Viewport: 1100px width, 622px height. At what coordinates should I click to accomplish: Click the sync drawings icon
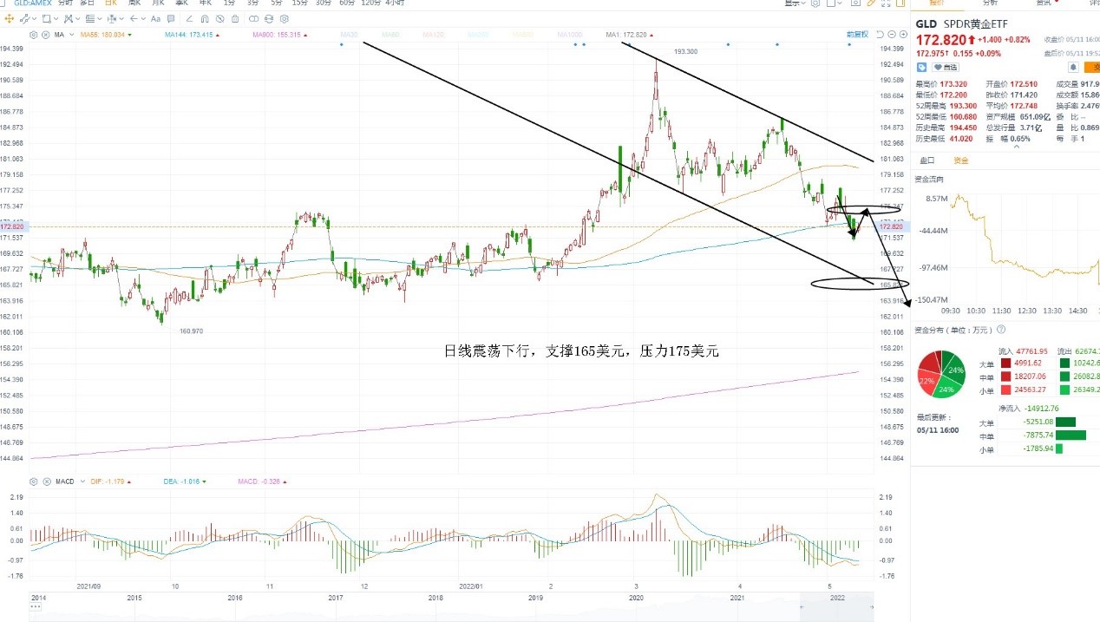tap(269, 19)
